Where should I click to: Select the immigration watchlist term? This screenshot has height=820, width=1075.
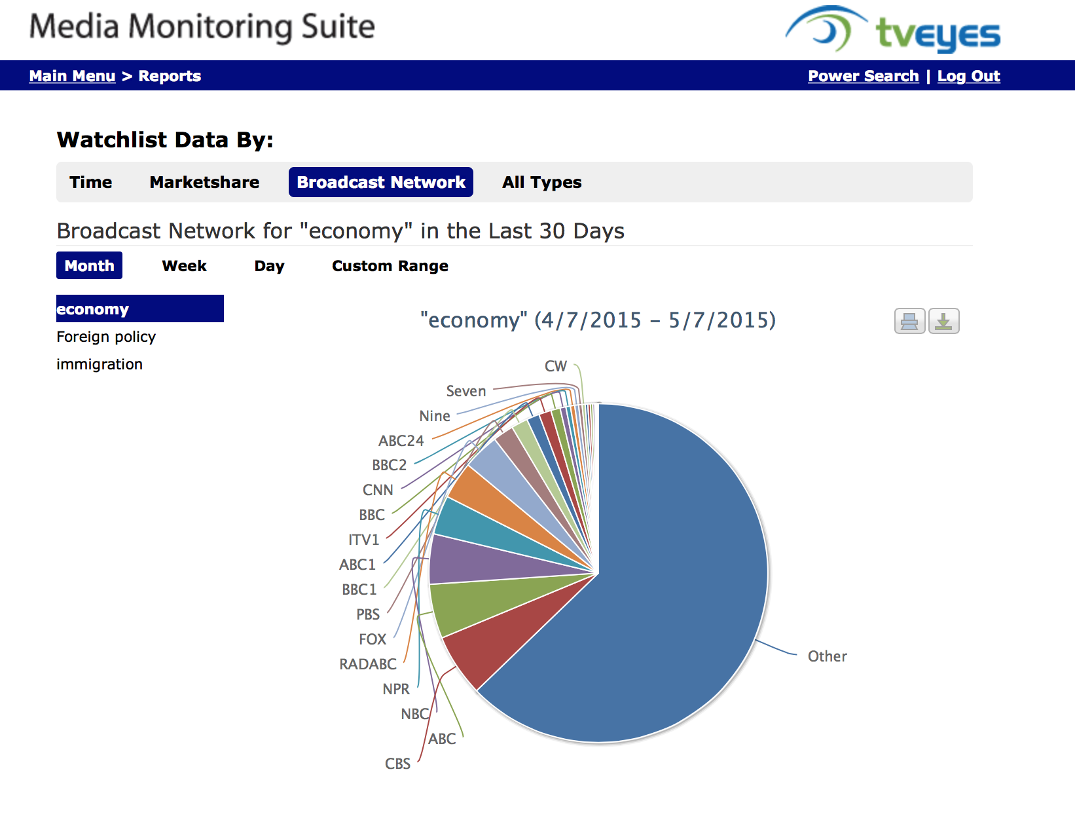(x=100, y=364)
